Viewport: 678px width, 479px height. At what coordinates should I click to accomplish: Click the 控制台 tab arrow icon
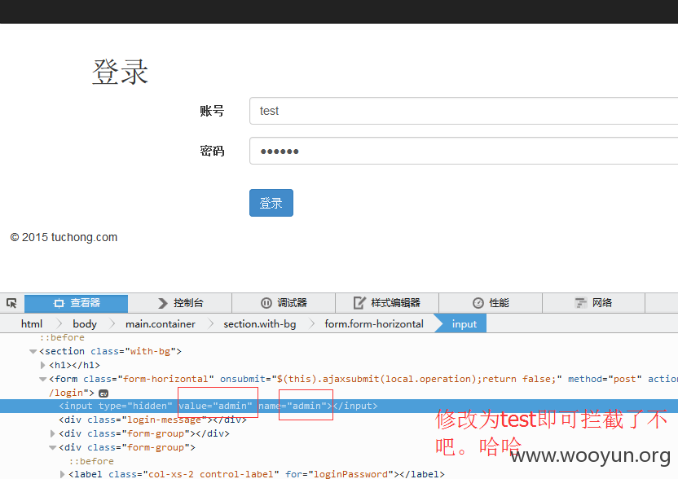tap(163, 303)
